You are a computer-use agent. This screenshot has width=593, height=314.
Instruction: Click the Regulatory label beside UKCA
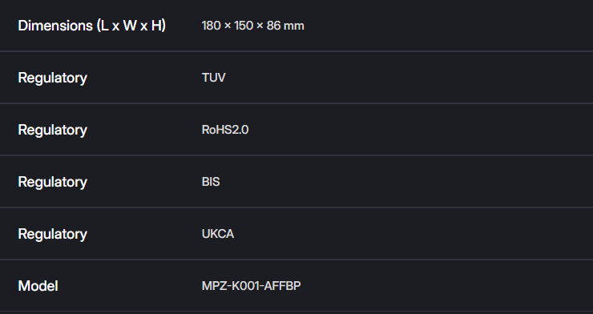click(53, 235)
